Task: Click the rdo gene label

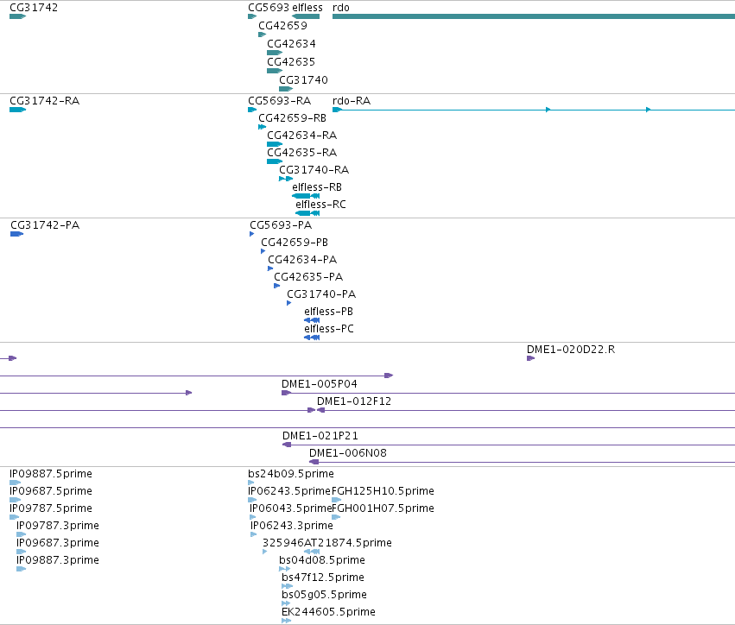Action: tap(341, 8)
